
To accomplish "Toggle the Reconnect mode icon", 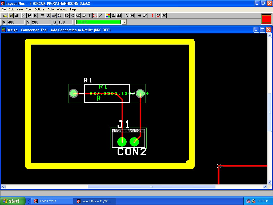I will tap(119, 16).
